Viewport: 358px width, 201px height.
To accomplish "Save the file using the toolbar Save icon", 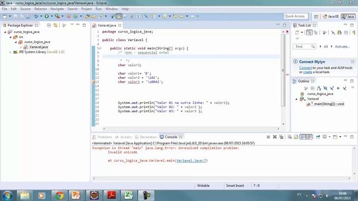I will coord(15,16).
